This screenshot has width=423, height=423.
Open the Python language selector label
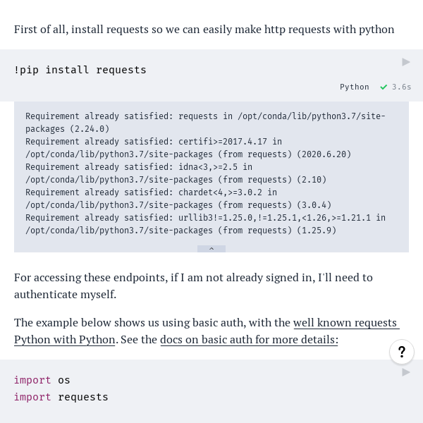point(354,87)
